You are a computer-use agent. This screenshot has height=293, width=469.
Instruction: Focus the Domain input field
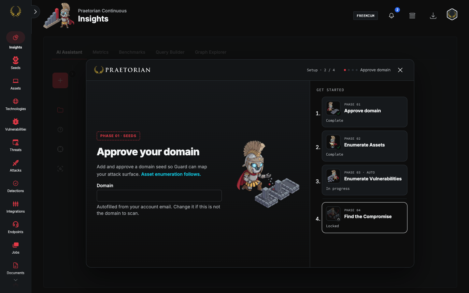click(159, 196)
